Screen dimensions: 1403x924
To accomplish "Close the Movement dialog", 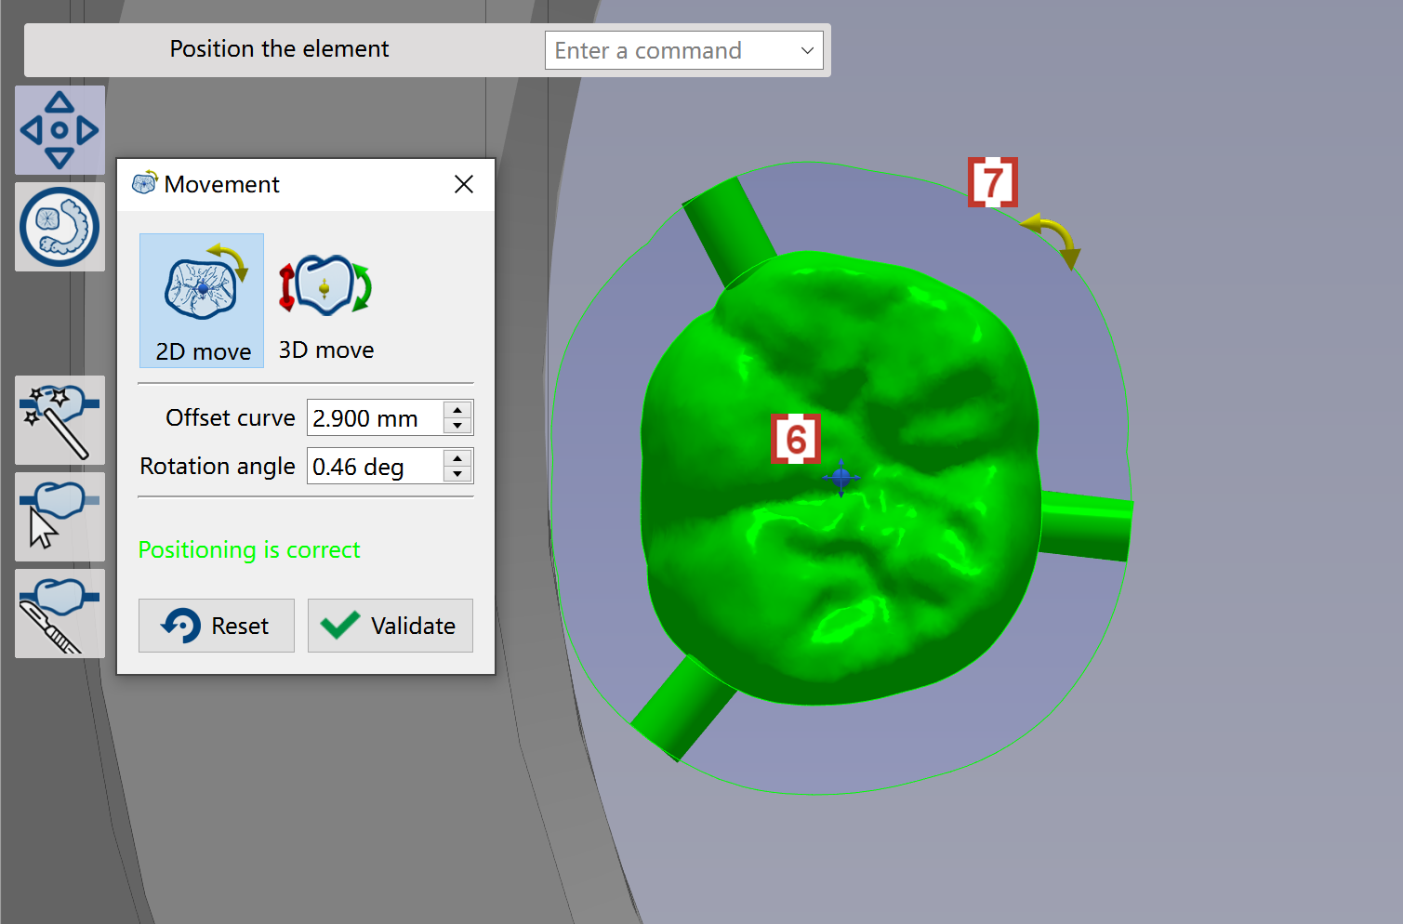I will (x=464, y=184).
